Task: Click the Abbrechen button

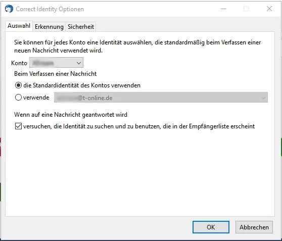Action: click(254, 227)
